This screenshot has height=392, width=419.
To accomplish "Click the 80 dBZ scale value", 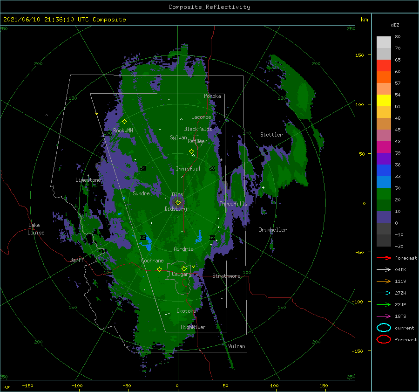I will pyautogui.click(x=398, y=37).
